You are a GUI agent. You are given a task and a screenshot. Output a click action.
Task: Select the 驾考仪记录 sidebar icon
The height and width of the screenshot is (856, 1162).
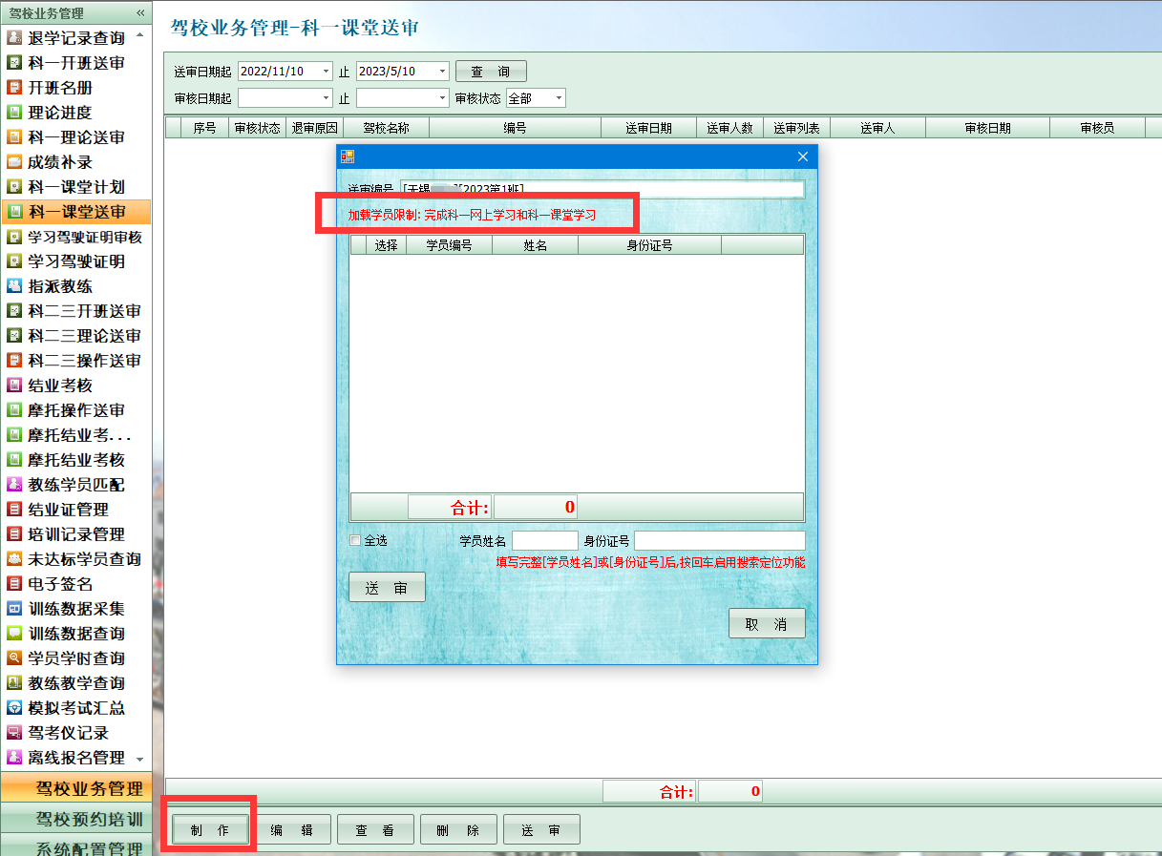coord(14,733)
